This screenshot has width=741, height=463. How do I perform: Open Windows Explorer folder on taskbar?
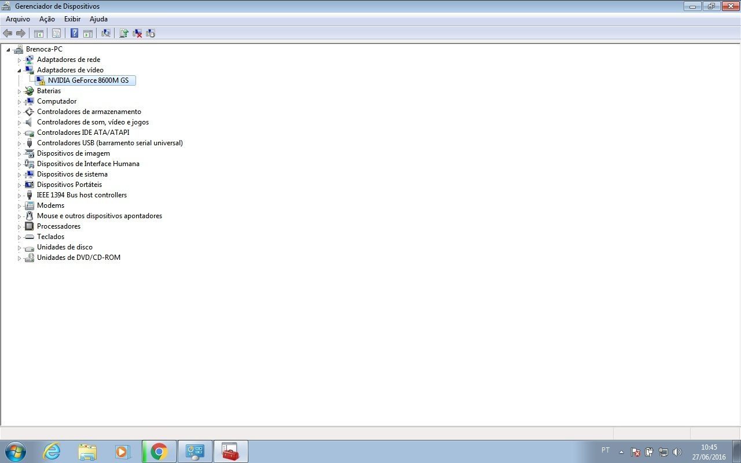click(x=87, y=451)
